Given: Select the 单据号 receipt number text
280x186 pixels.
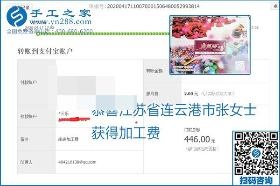Looking at the screenshot, I should tap(144, 7).
